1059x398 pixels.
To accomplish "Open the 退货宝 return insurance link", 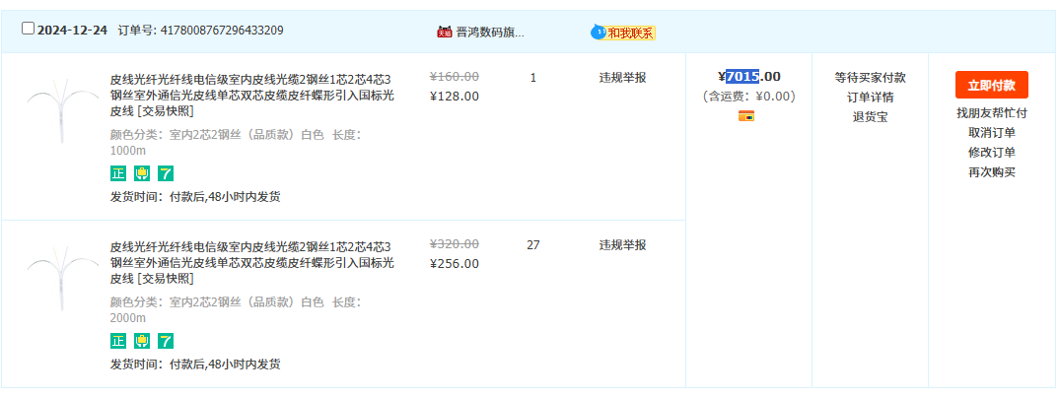I will (x=870, y=116).
